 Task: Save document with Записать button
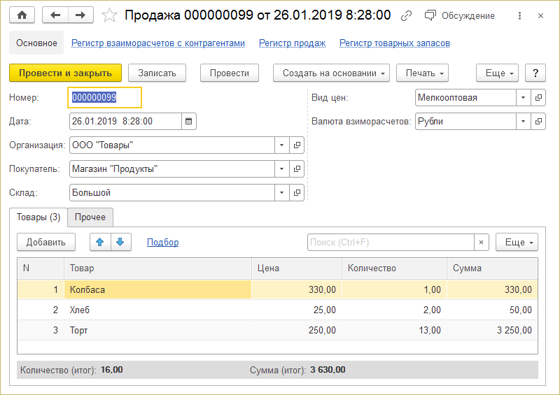point(157,73)
